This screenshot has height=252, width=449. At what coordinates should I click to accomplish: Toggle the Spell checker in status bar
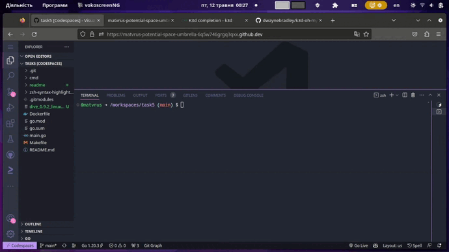415,246
